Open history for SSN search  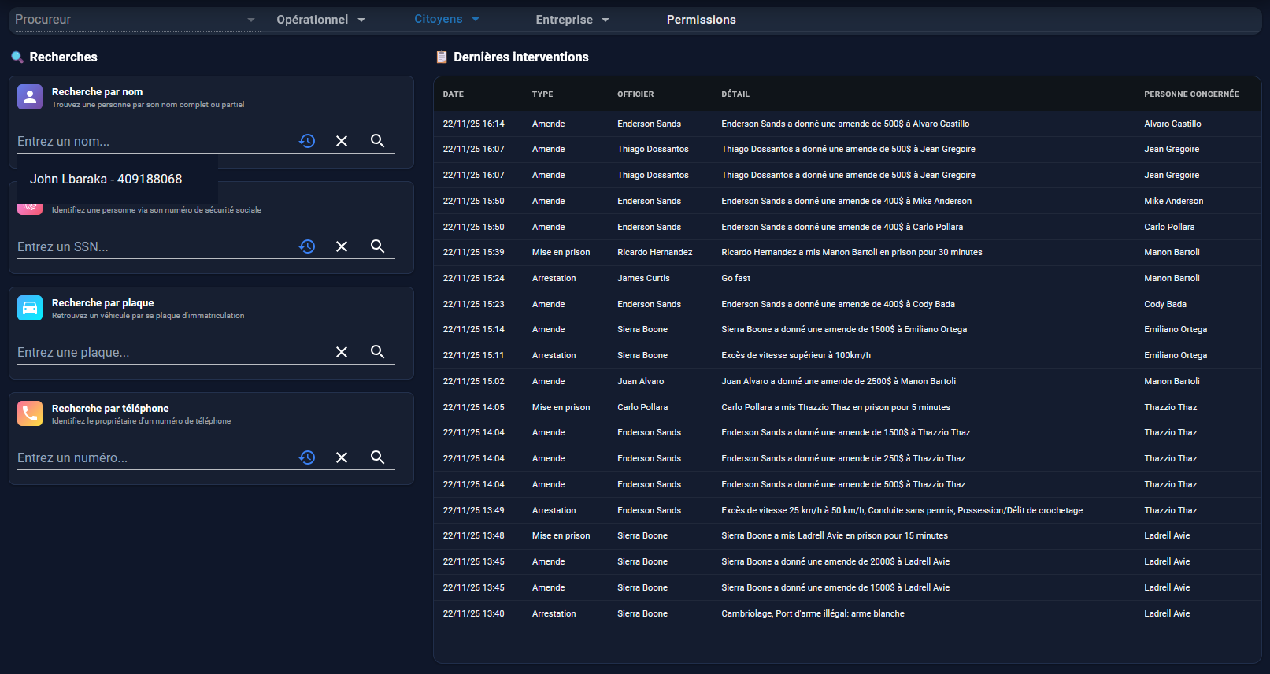click(x=307, y=246)
